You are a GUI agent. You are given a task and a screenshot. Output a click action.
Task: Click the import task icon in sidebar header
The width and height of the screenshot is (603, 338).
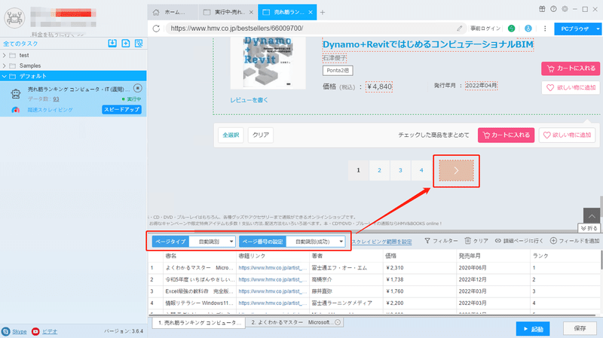[x=112, y=44]
